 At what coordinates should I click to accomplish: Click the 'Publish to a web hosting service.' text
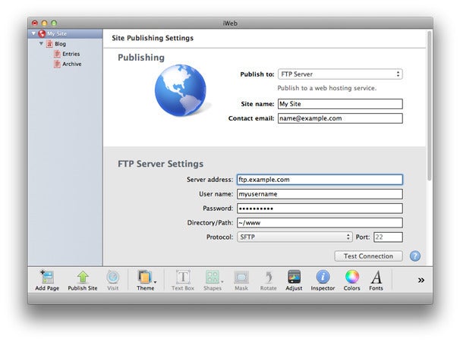pyautogui.click(x=327, y=88)
